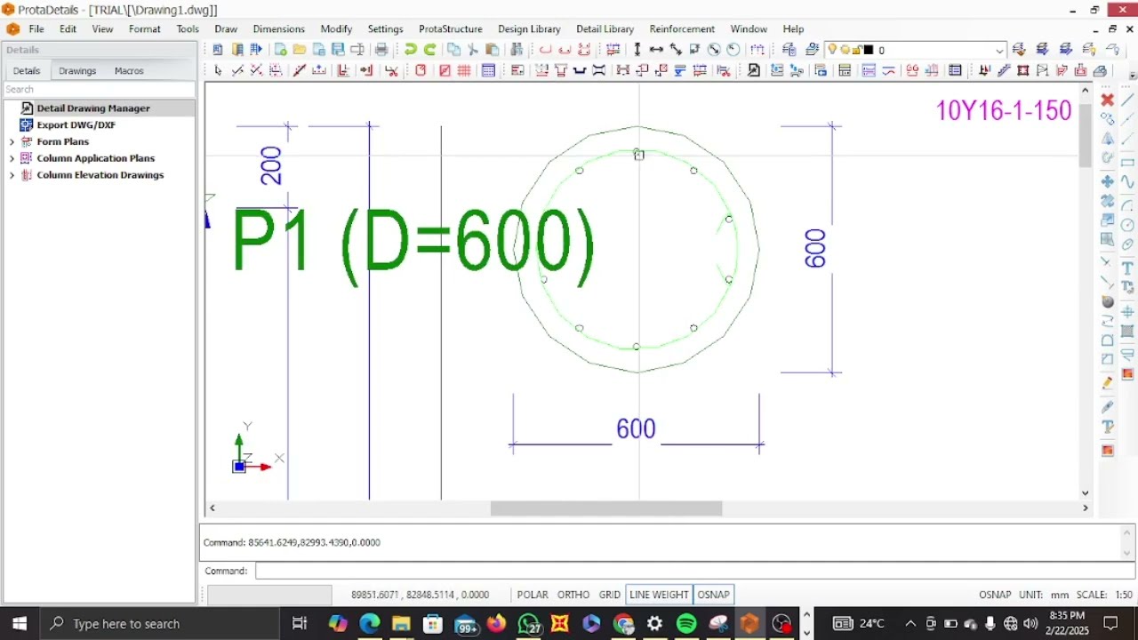This screenshot has width=1138, height=640.
Task: Toggle OSNAP button in status bar
Action: click(x=713, y=595)
